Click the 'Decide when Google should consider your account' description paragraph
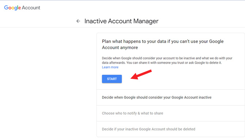Screen dimensions: 245x138 pos(167,60)
